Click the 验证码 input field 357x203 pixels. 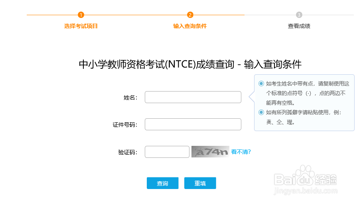[x=167, y=152]
